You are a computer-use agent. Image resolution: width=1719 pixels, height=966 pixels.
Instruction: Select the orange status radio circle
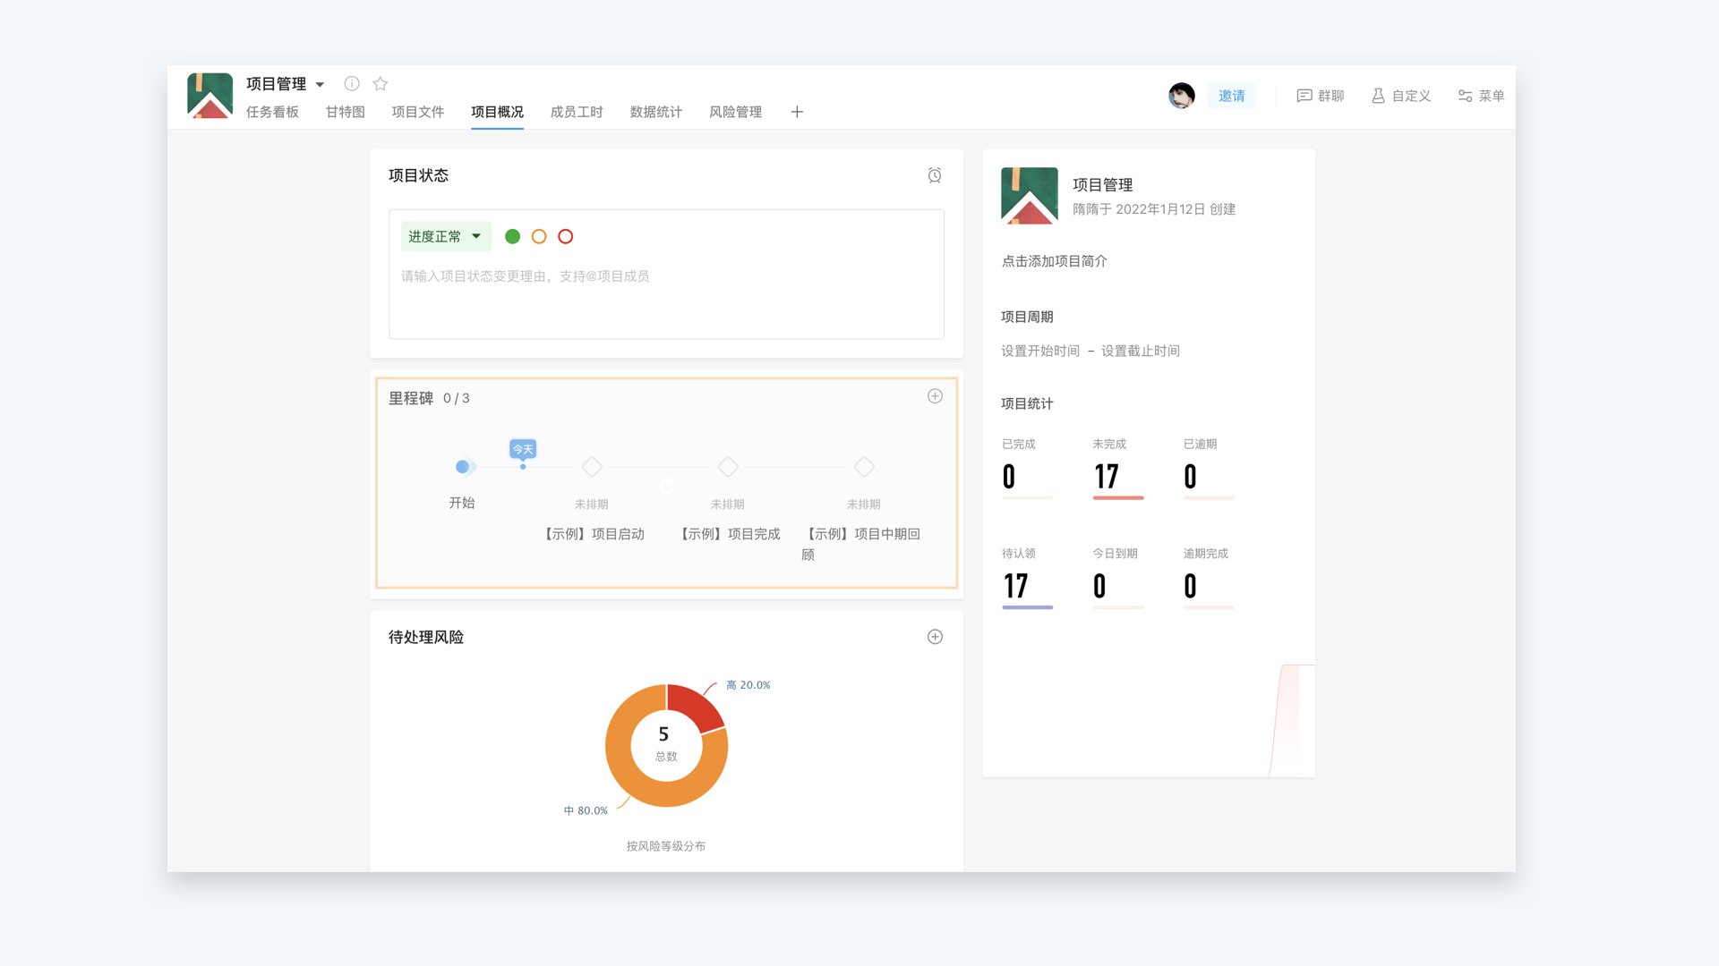pos(539,236)
